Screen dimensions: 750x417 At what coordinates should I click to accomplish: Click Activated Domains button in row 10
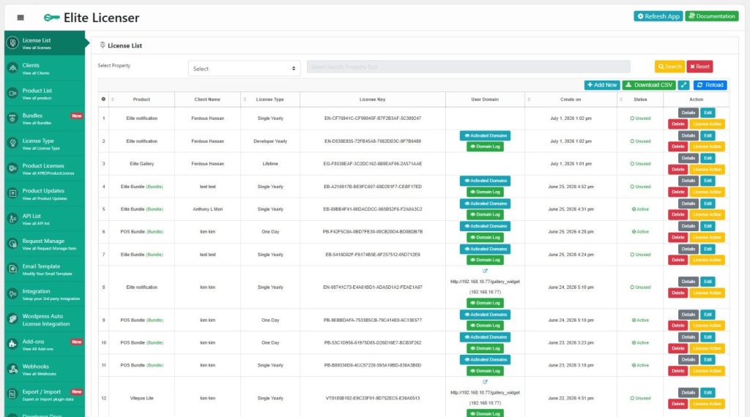[485, 337]
